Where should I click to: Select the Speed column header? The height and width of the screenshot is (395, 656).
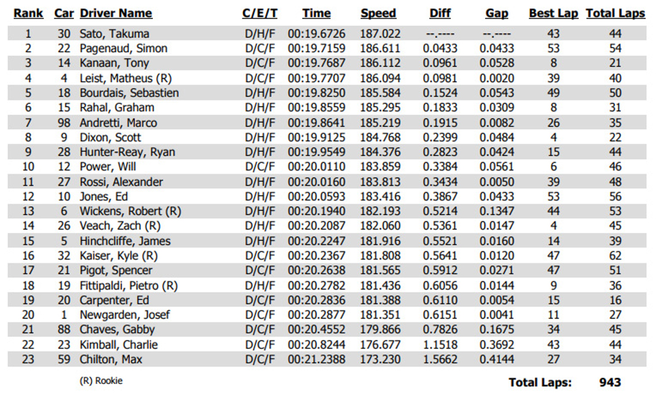coord(378,14)
